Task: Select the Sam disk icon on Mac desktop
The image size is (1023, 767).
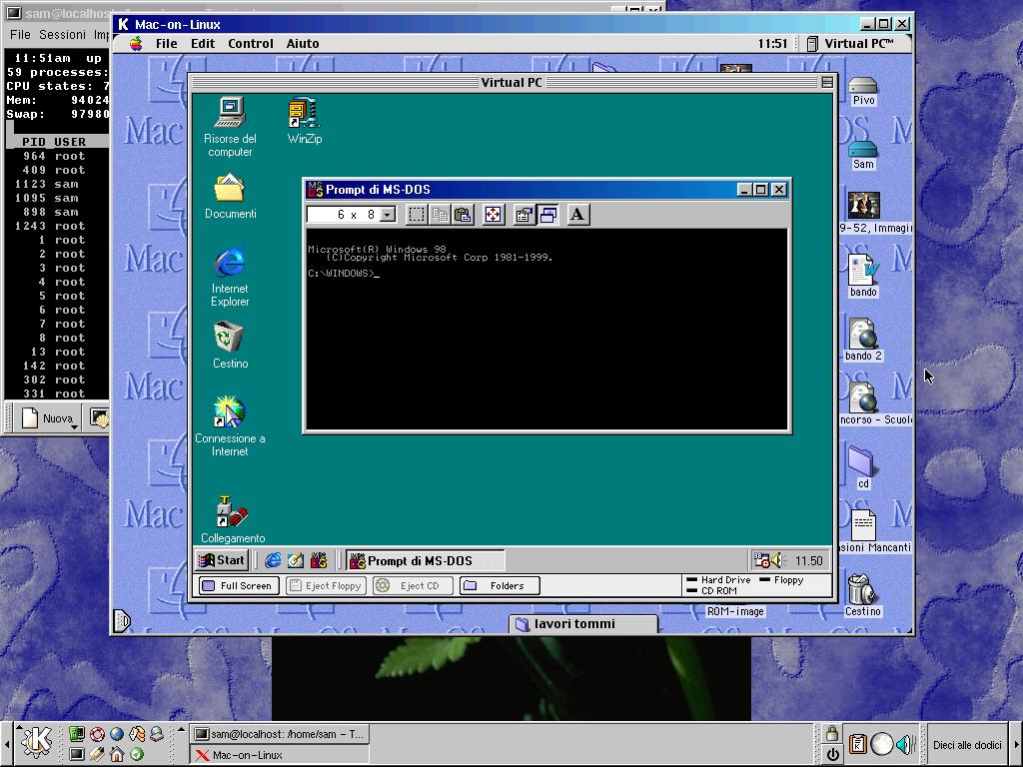Action: [863, 155]
